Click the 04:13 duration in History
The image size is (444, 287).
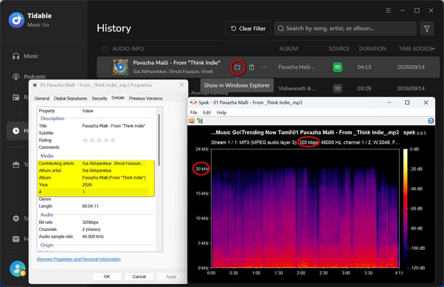[364, 67]
